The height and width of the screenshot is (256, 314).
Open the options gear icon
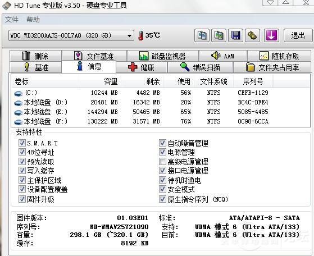[x=253, y=35]
